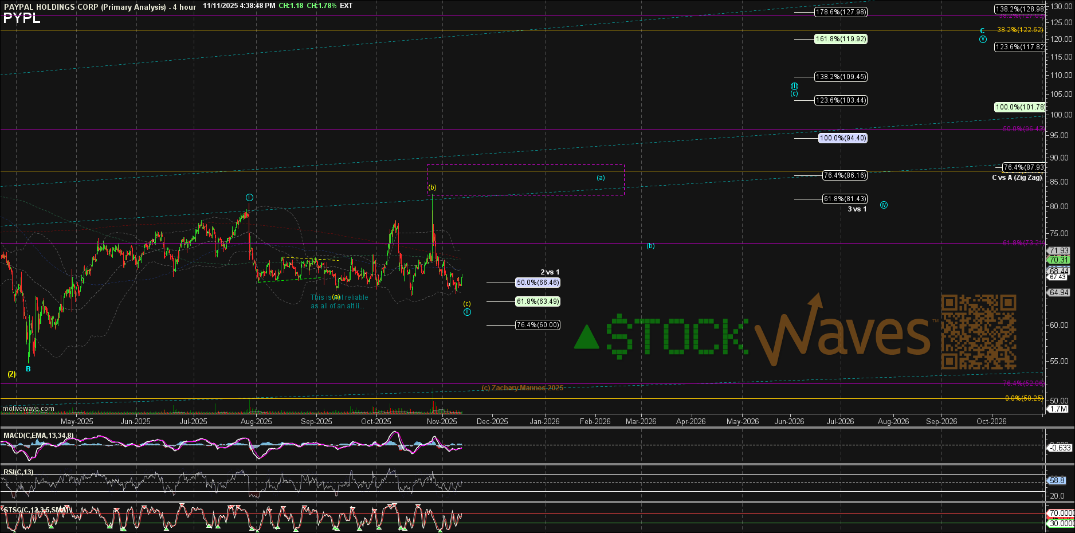Image resolution: width=1075 pixels, height=533 pixels.
Task: Click the Jan-2026 date on time axis
Action: pos(544,421)
